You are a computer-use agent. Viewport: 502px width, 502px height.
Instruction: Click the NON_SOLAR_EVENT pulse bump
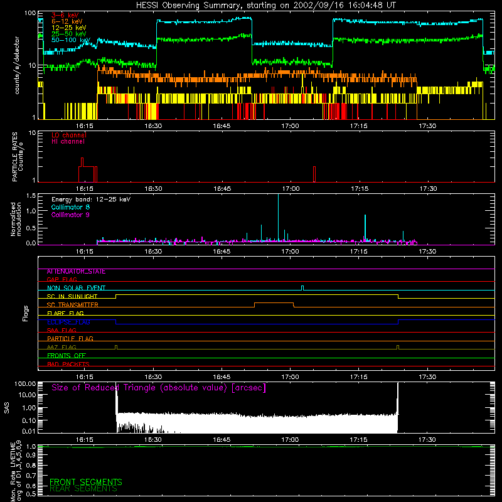(302, 288)
